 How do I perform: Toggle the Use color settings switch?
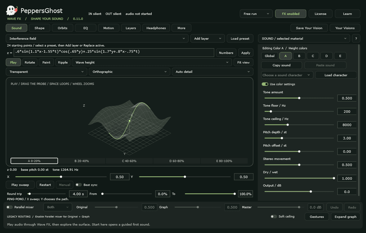pyautogui.click(x=265, y=84)
